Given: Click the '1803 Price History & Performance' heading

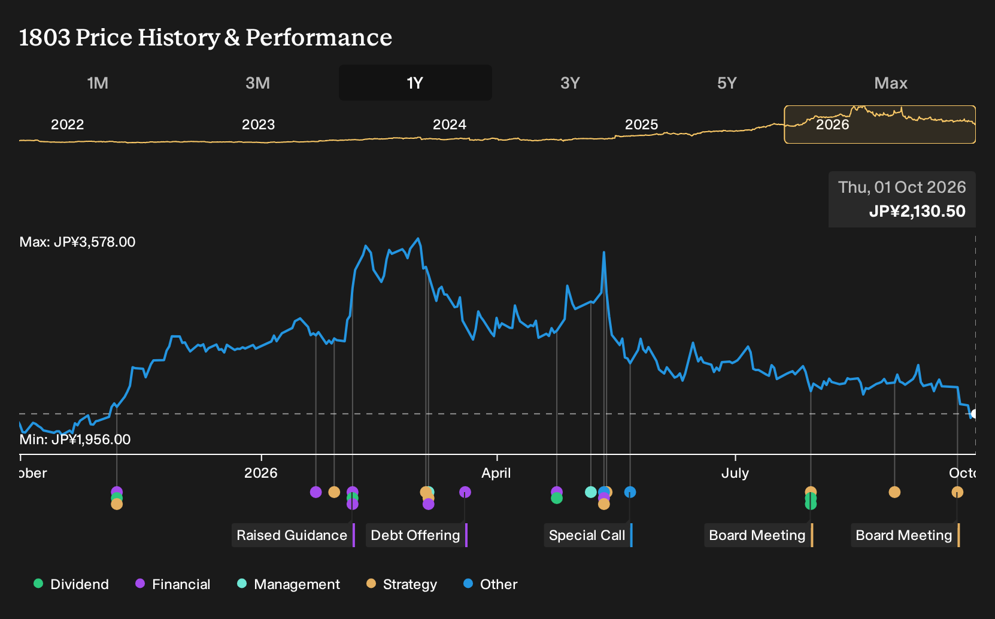Looking at the screenshot, I should (205, 37).
